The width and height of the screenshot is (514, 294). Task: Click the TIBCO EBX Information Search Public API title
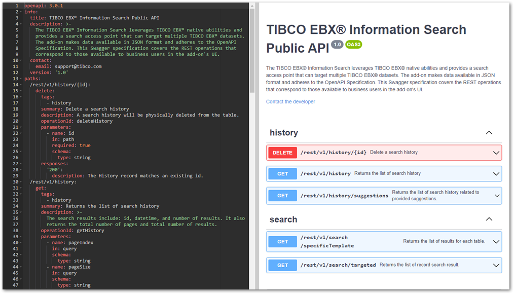point(366,39)
